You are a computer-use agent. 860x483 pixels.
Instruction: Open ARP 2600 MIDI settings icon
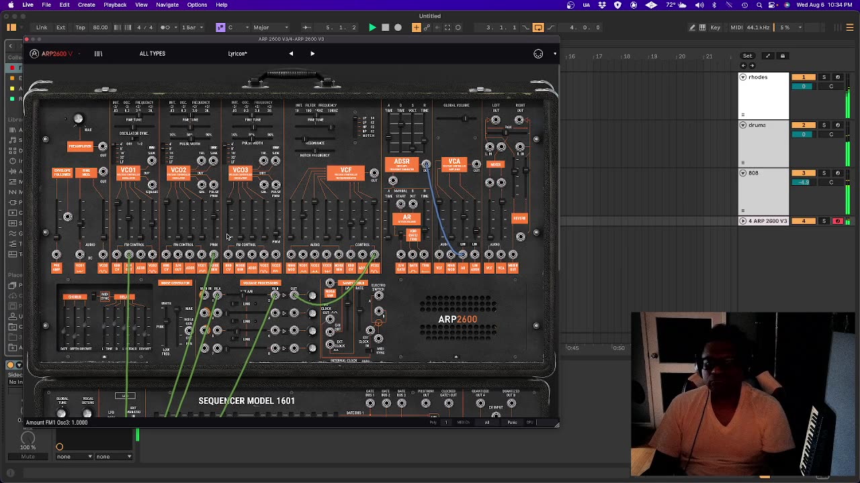pyautogui.click(x=538, y=54)
